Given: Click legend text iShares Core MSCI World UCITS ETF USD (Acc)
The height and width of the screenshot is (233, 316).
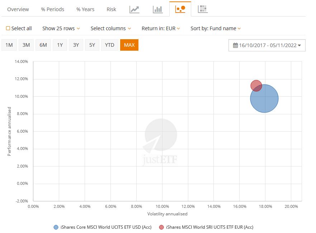Looking at the screenshot, I should [x=106, y=227].
